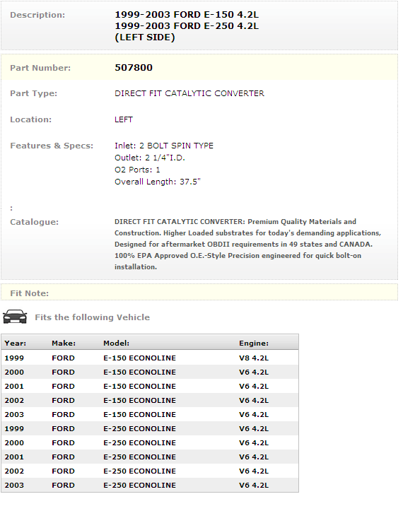The height and width of the screenshot is (511, 403).
Task: Click the Location value LEFT
Action: click(124, 119)
